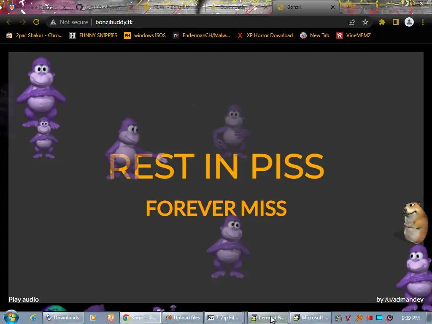
Task: Bookmark this page with star icon
Action: pos(365,22)
